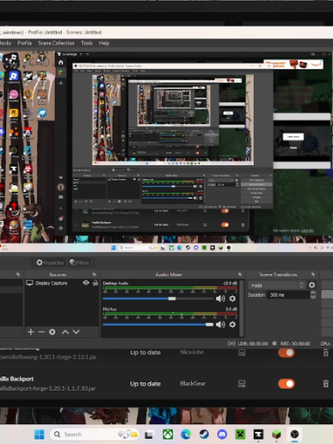Remove selected source with minus icon
Image resolution: width=333 pixels, height=444 pixels.
click(41, 332)
